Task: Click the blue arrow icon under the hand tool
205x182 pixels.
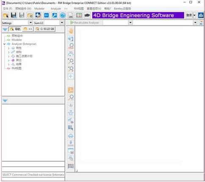Action: pyautogui.click(x=71, y=38)
